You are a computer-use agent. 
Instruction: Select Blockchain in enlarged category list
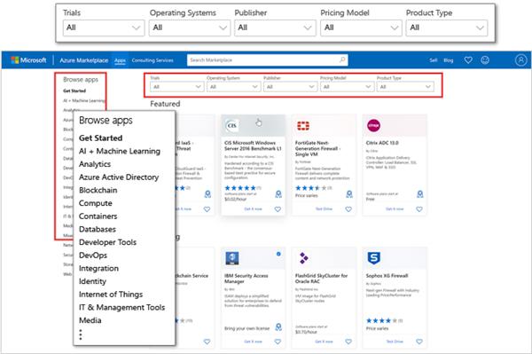click(x=98, y=190)
